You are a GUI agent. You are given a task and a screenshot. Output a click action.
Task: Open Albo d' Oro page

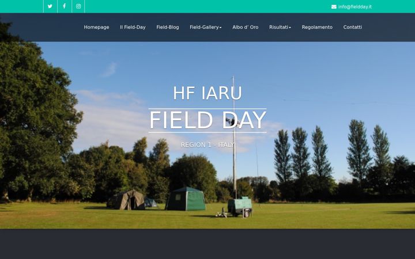[246, 27]
